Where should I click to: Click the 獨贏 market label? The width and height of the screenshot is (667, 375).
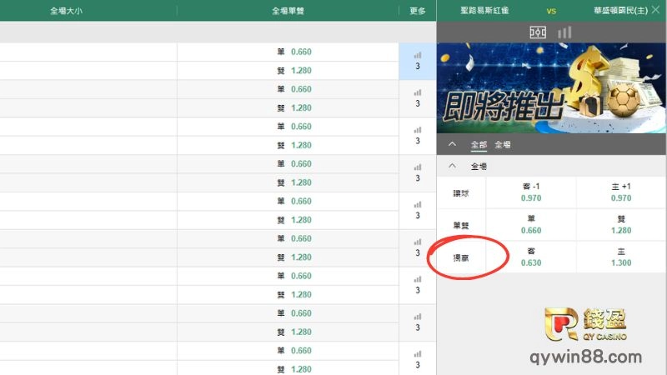click(461, 258)
